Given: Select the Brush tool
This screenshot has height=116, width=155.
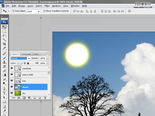Looking at the screenshot, I should coord(4,58).
